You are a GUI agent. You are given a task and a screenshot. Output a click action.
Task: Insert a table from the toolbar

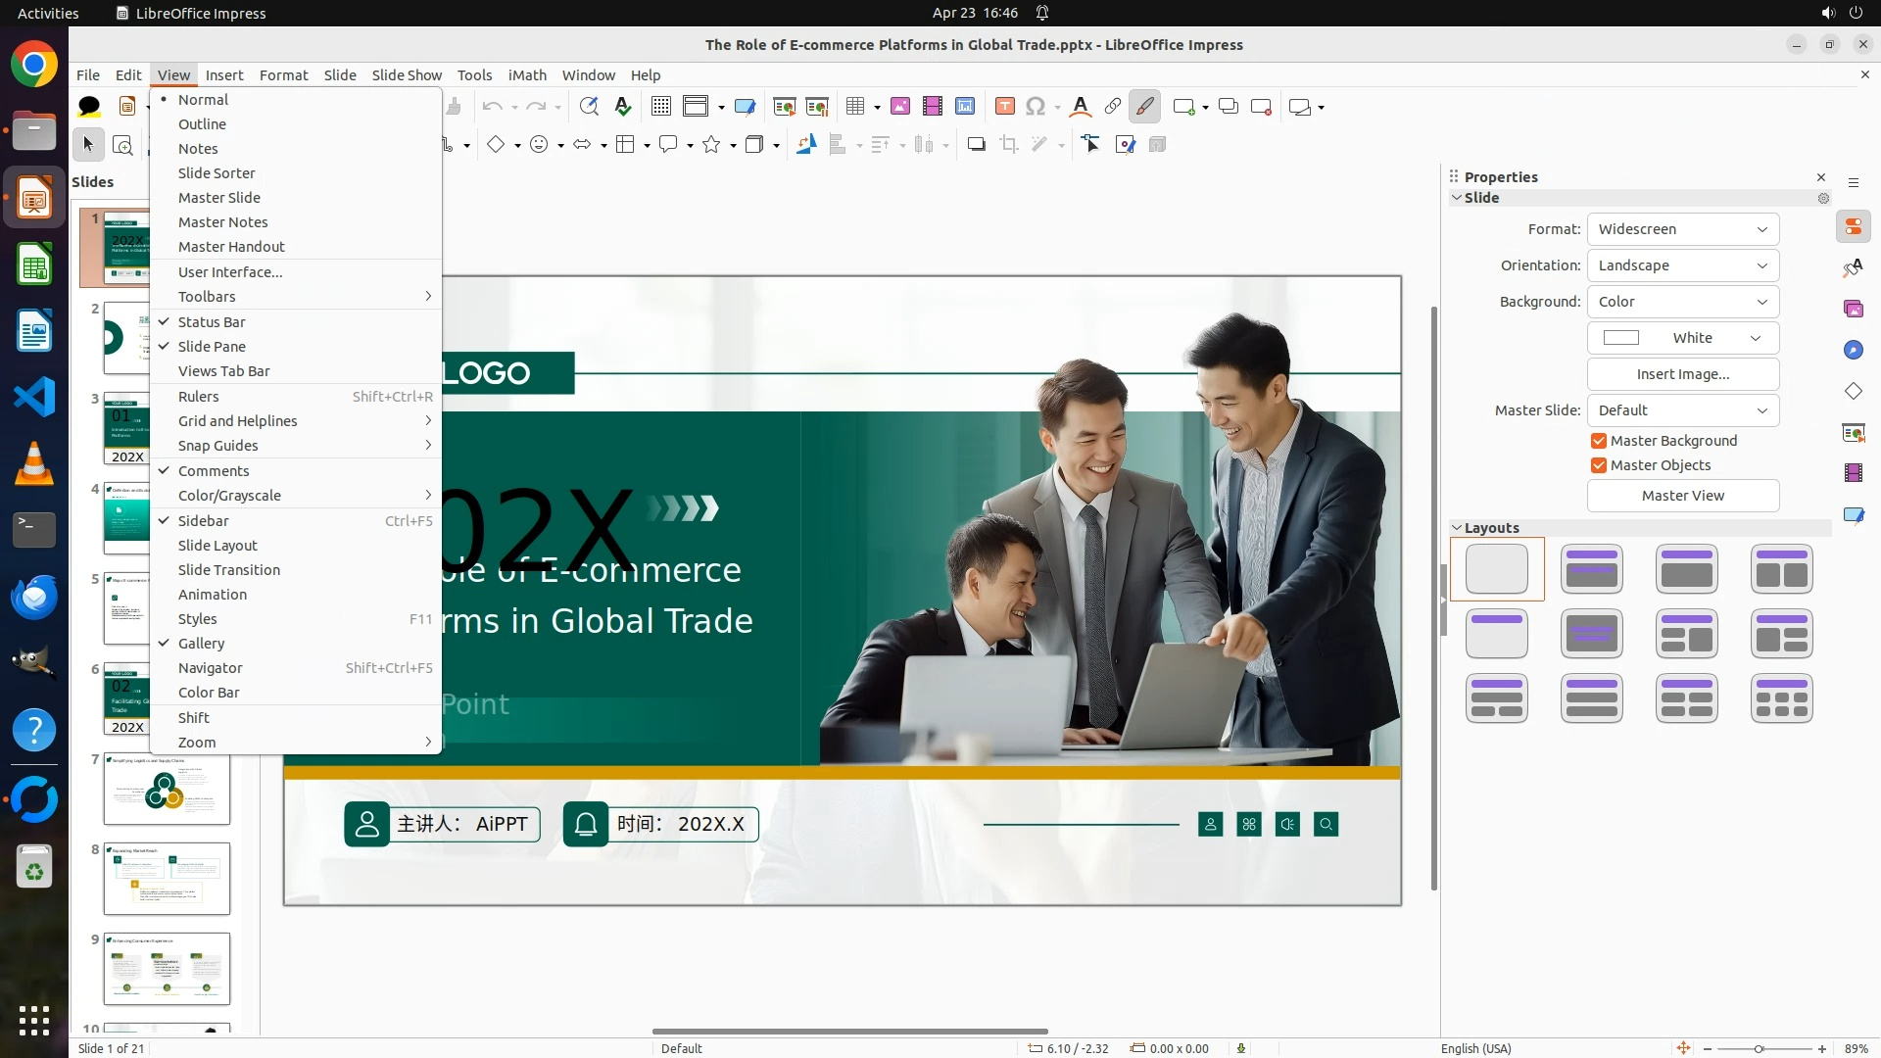pyautogui.click(x=855, y=107)
